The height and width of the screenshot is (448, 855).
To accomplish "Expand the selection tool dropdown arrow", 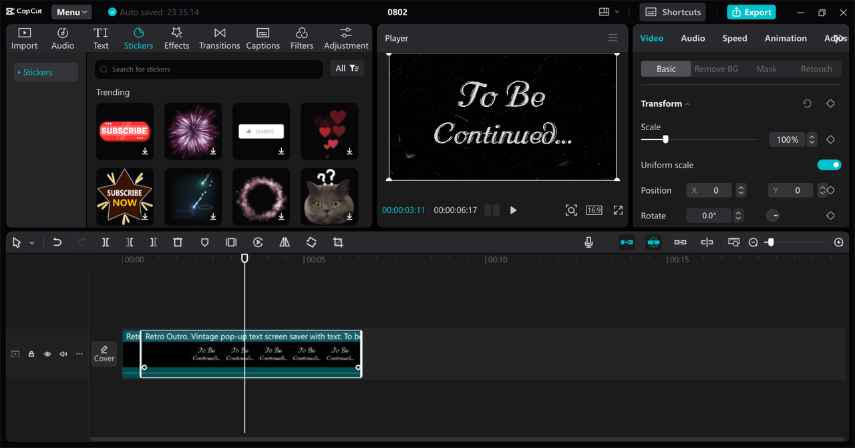I will pyautogui.click(x=31, y=243).
